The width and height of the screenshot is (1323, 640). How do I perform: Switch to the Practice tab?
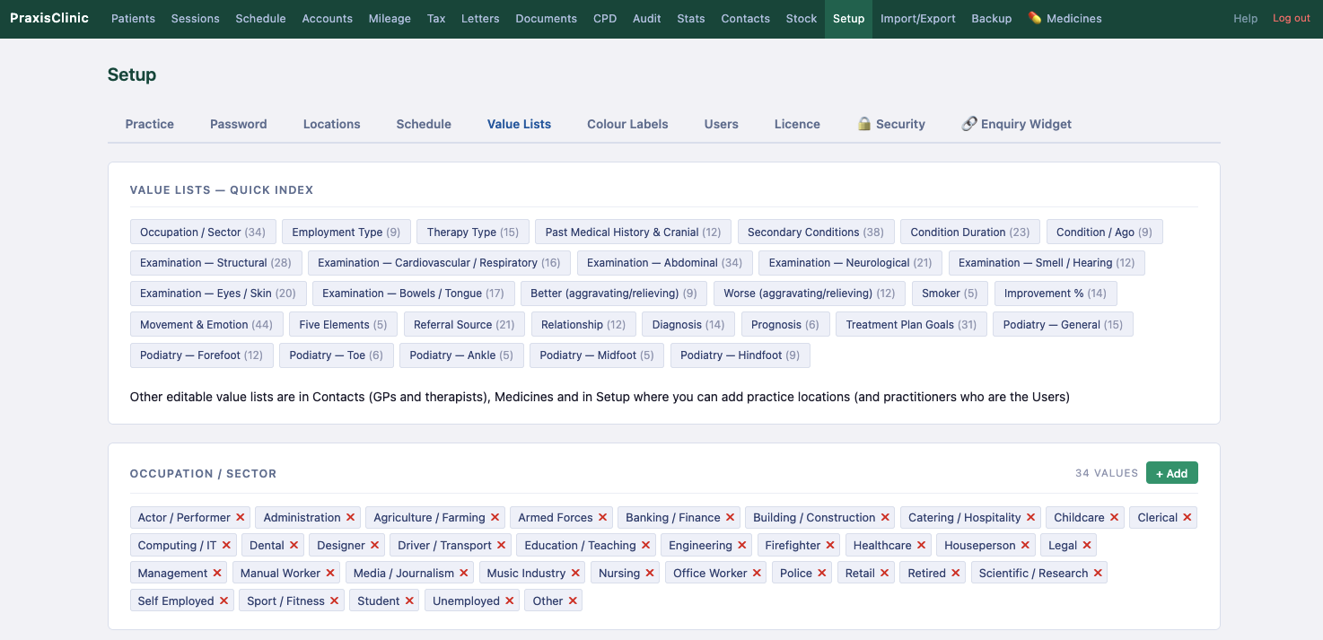click(x=150, y=124)
